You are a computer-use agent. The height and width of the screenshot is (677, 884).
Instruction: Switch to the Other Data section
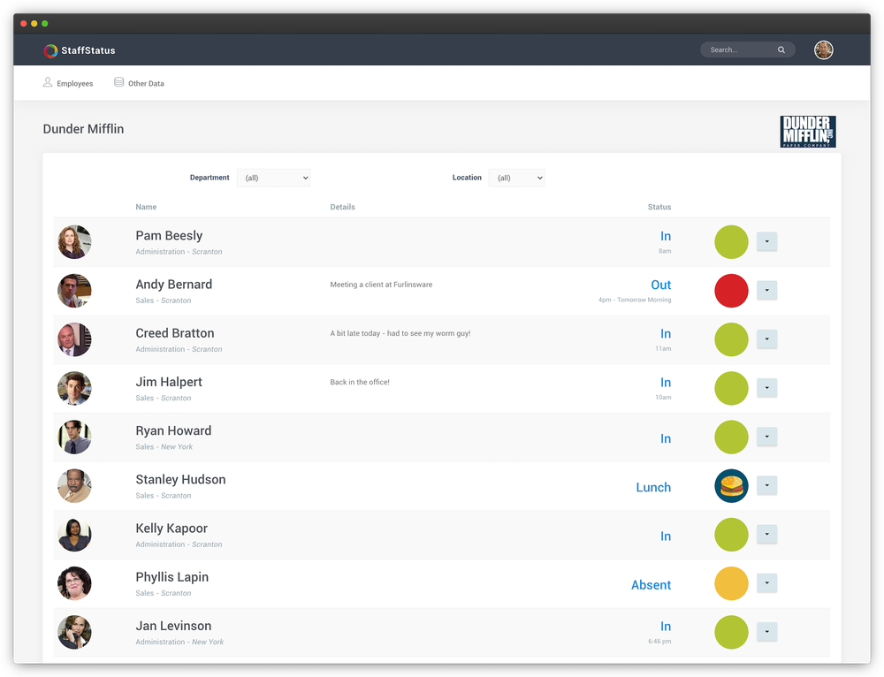tap(145, 82)
